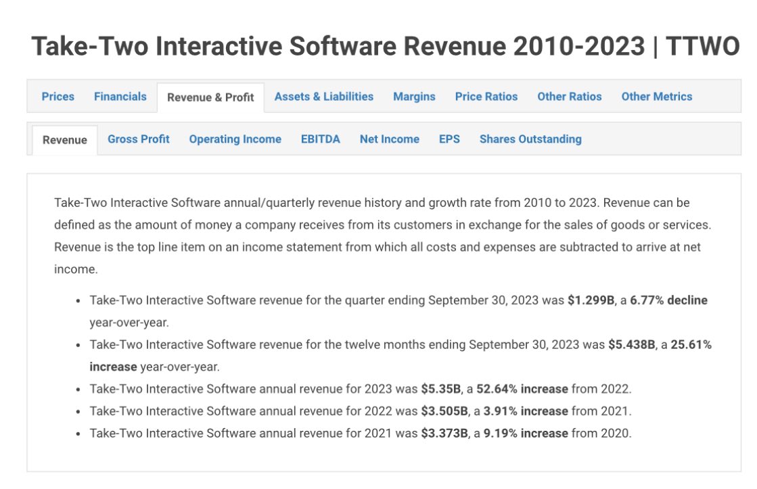757x489 pixels.
Task: Click the page title Take-Two Interactive Software Revenue
Action: [385, 47]
